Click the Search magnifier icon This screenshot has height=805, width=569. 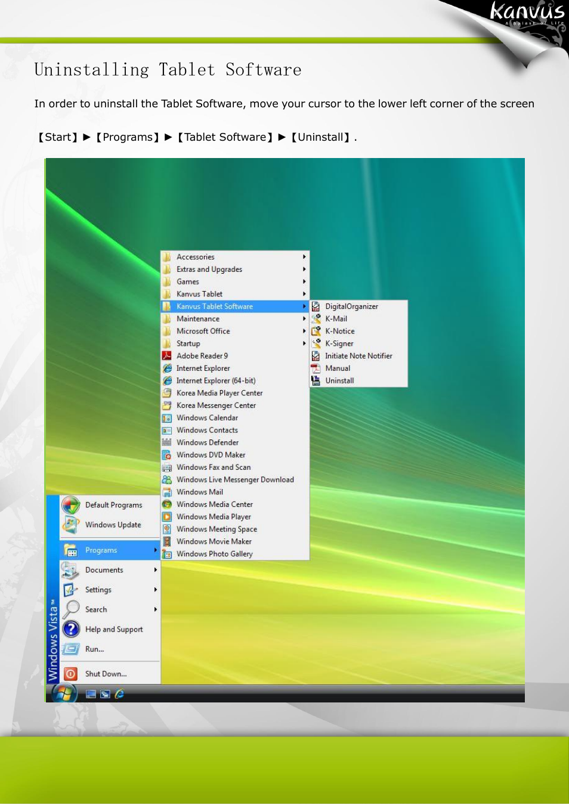(x=71, y=609)
